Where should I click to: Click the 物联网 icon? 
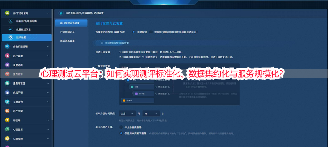point(7,120)
